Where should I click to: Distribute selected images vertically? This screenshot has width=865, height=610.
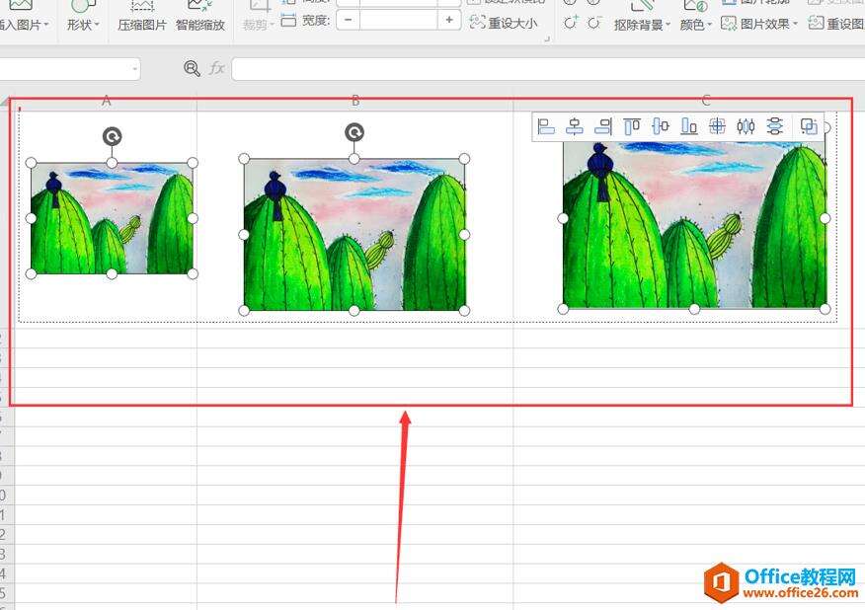(x=775, y=126)
